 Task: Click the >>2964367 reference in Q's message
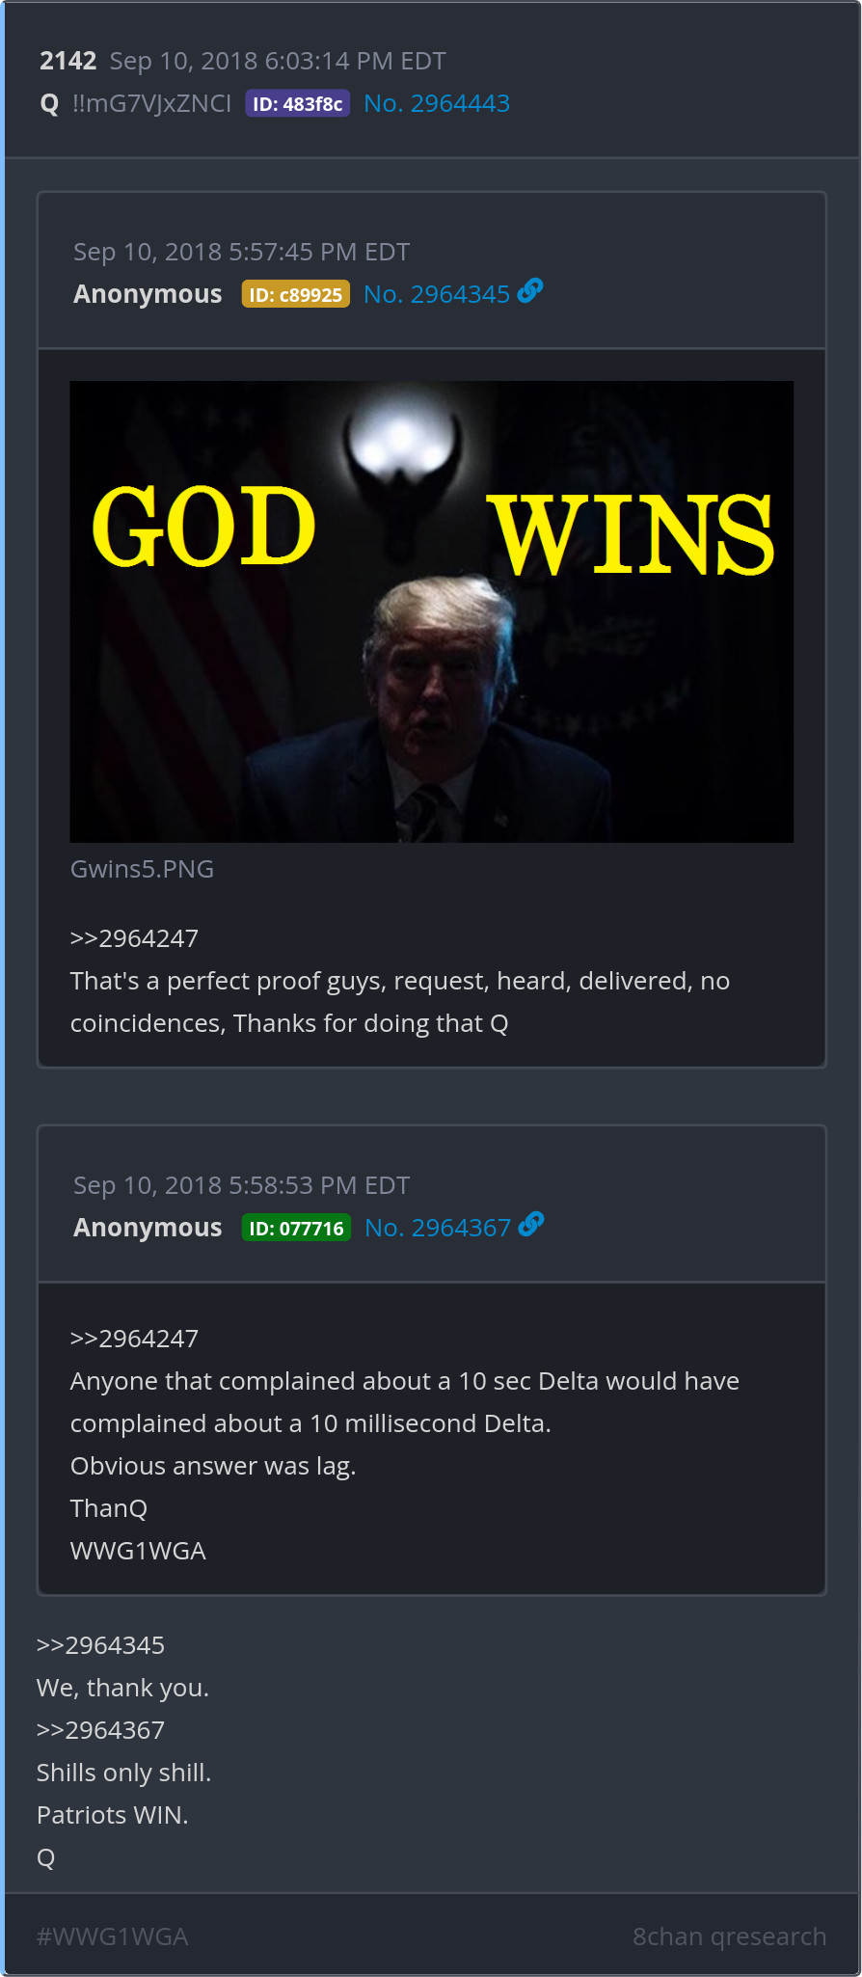(100, 1730)
